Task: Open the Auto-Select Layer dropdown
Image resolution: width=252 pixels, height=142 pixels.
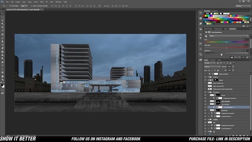Action: tap(24, 6)
